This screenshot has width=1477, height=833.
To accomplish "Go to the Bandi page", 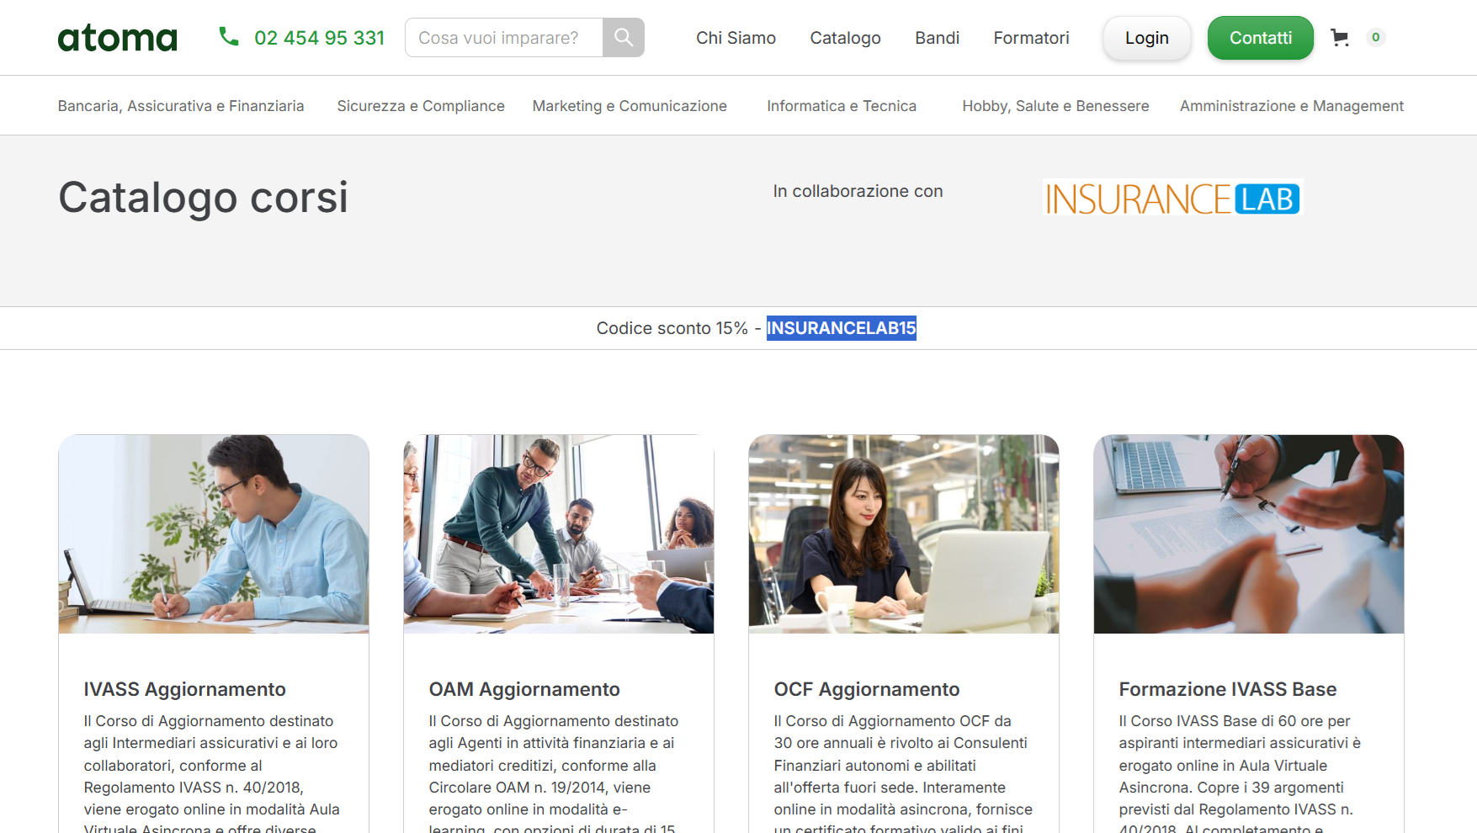I will click(x=937, y=38).
